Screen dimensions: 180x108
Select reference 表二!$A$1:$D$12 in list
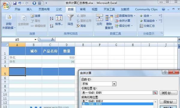117,101
